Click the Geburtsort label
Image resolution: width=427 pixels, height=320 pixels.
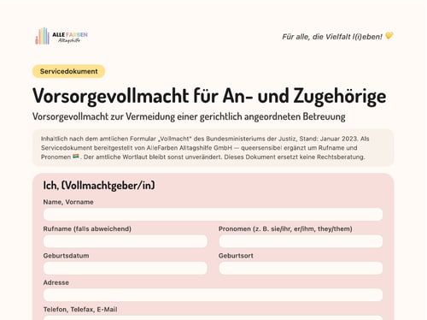[x=236, y=256]
